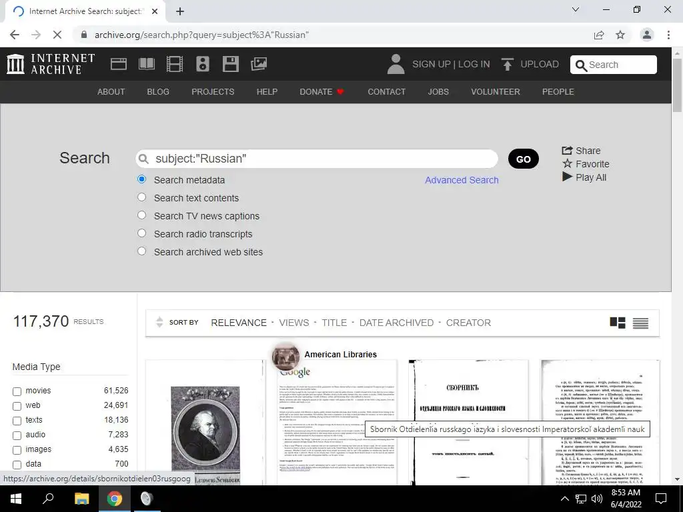Stop page loading in browser
683x512 pixels.
point(57,35)
